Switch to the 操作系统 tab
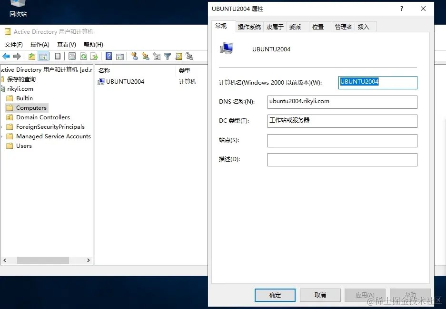The width and height of the screenshot is (446, 309). pos(249,27)
